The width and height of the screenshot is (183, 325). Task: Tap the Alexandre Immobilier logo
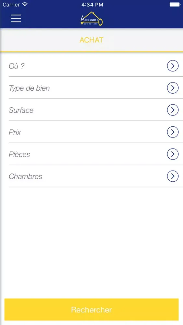tap(92, 19)
